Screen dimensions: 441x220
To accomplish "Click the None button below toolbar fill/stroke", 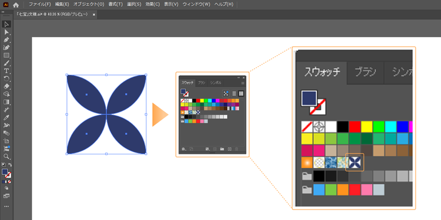I will pyautogui.click(x=9, y=181).
